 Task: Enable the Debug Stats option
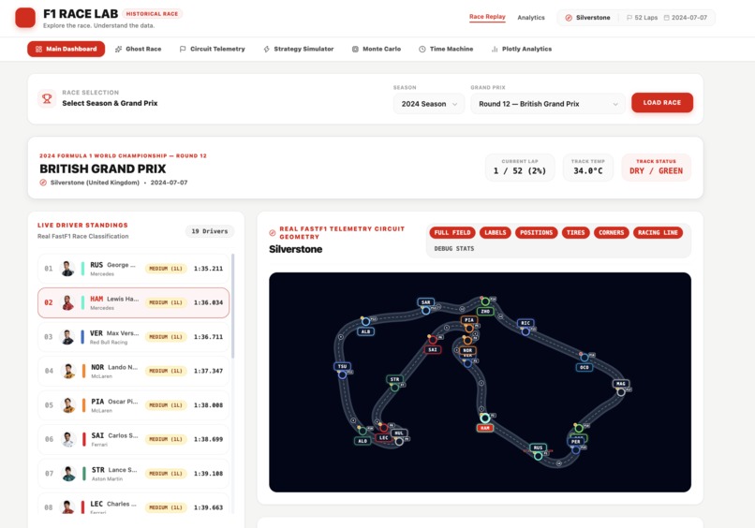[x=454, y=249]
